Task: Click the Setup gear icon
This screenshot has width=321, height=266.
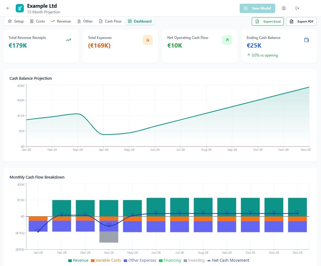Action: [10, 21]
